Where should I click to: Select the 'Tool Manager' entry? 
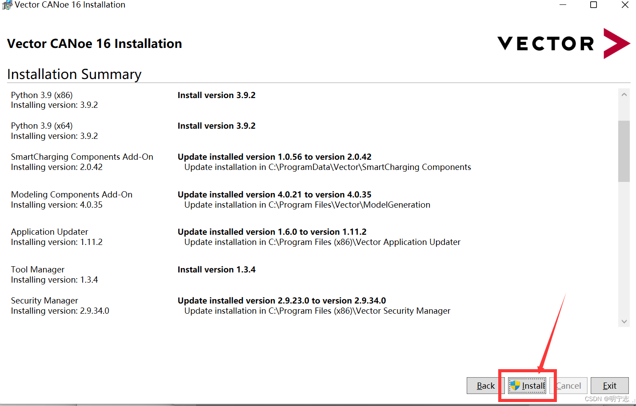tap(38, 269)
